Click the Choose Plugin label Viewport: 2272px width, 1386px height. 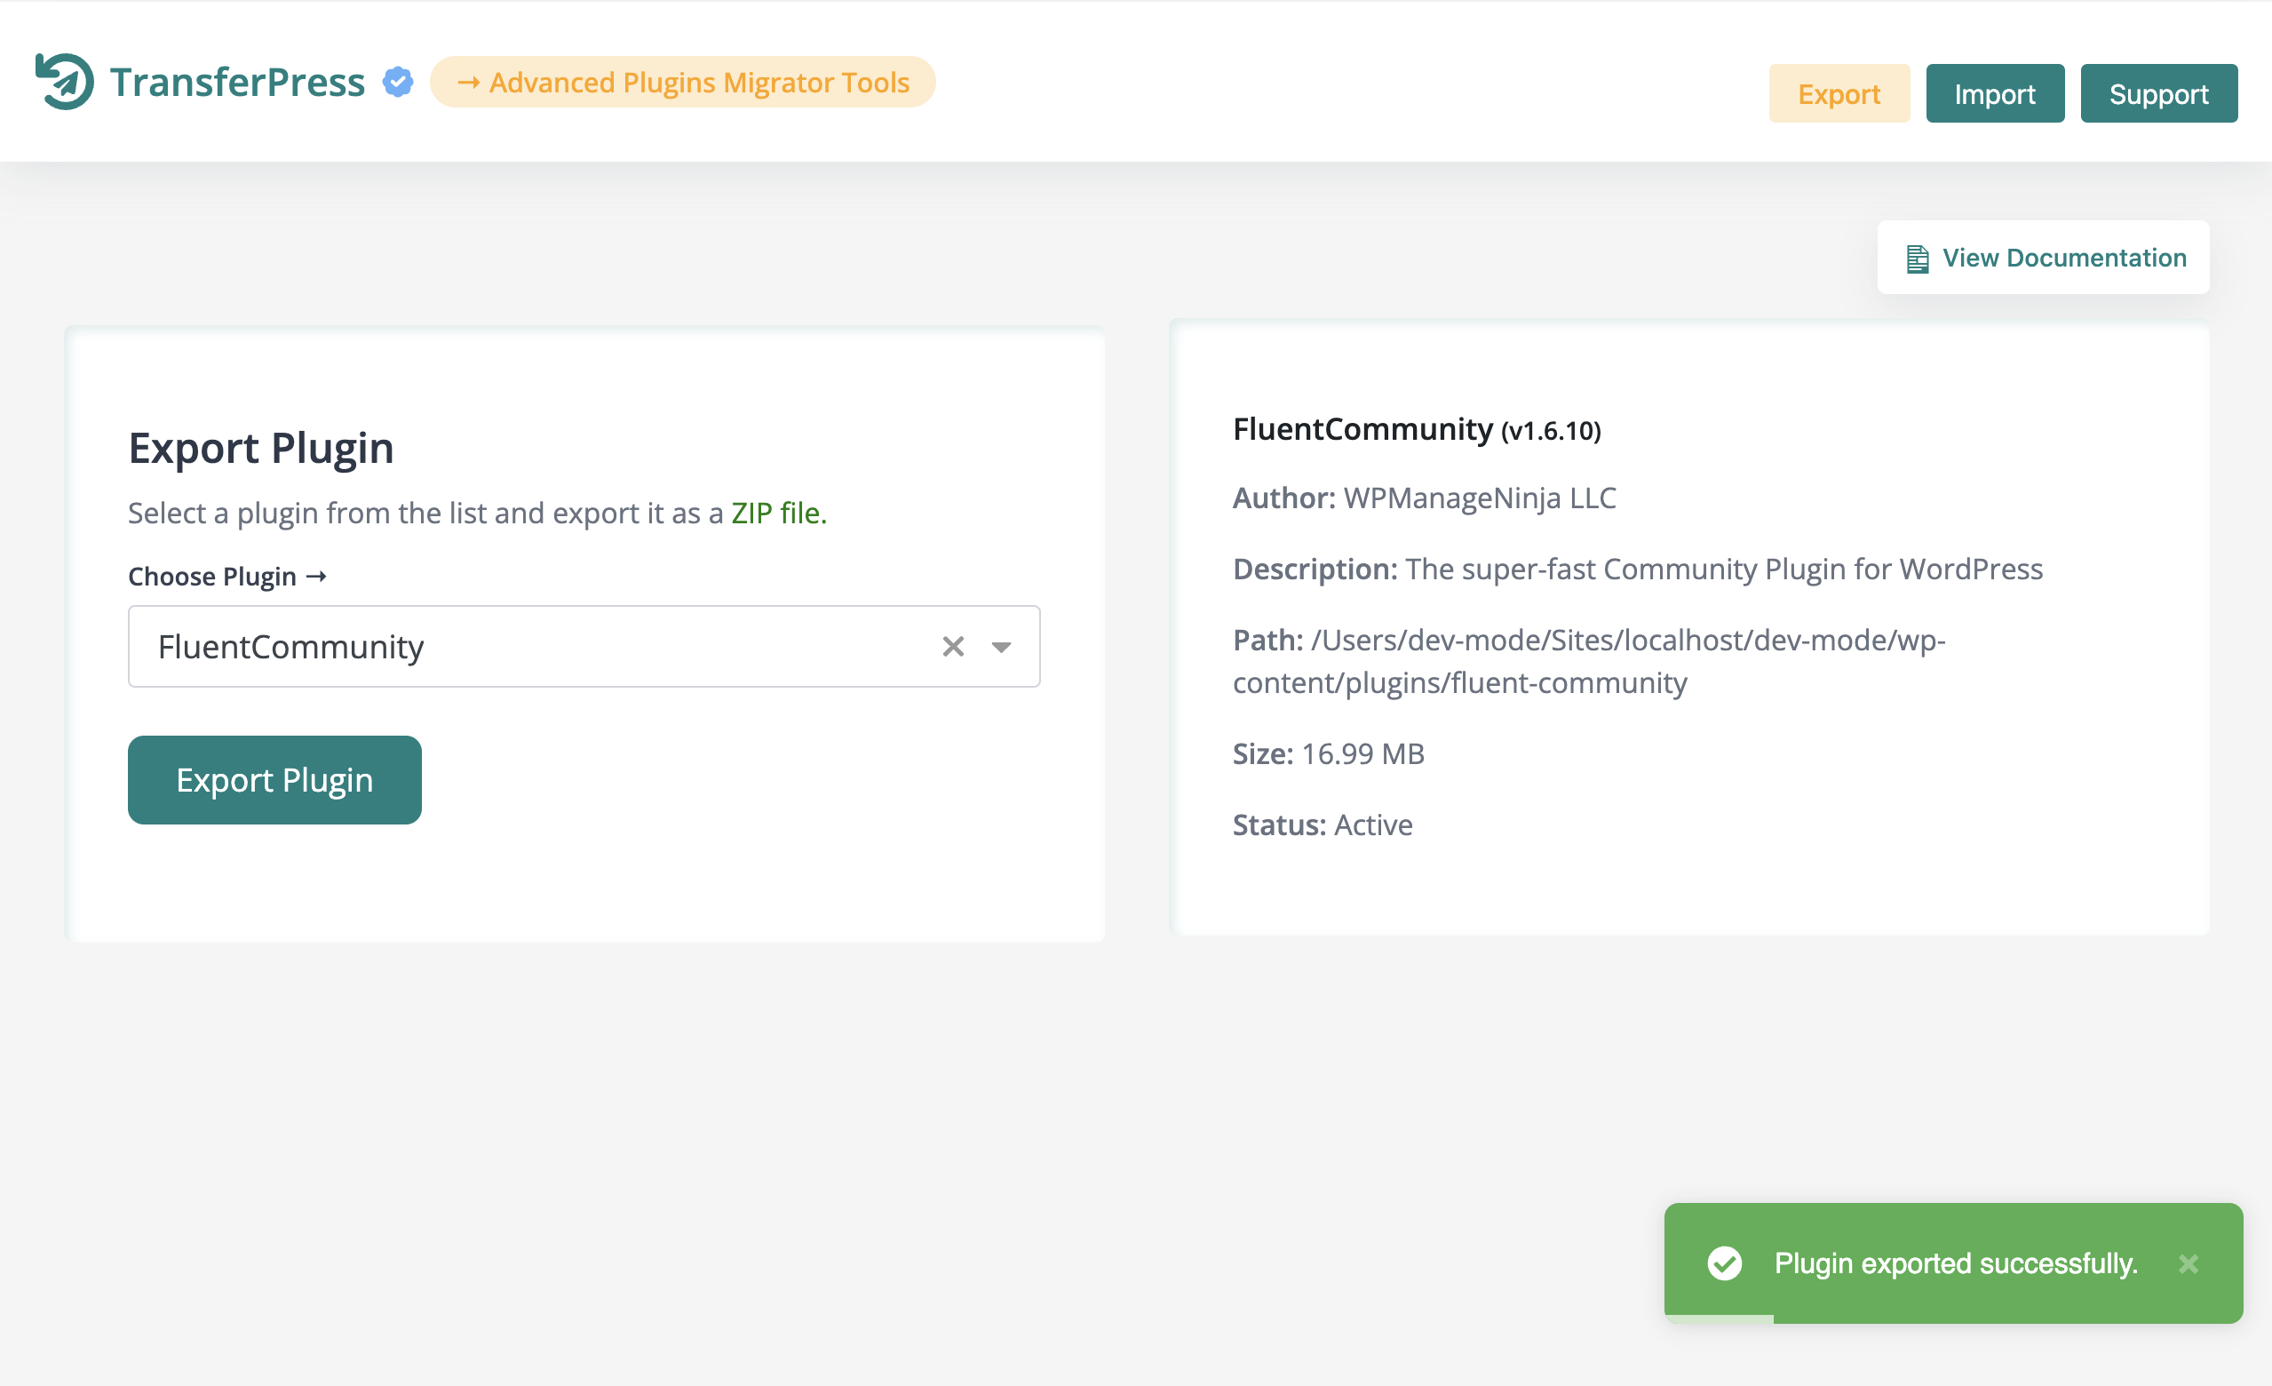click(226, 577)
